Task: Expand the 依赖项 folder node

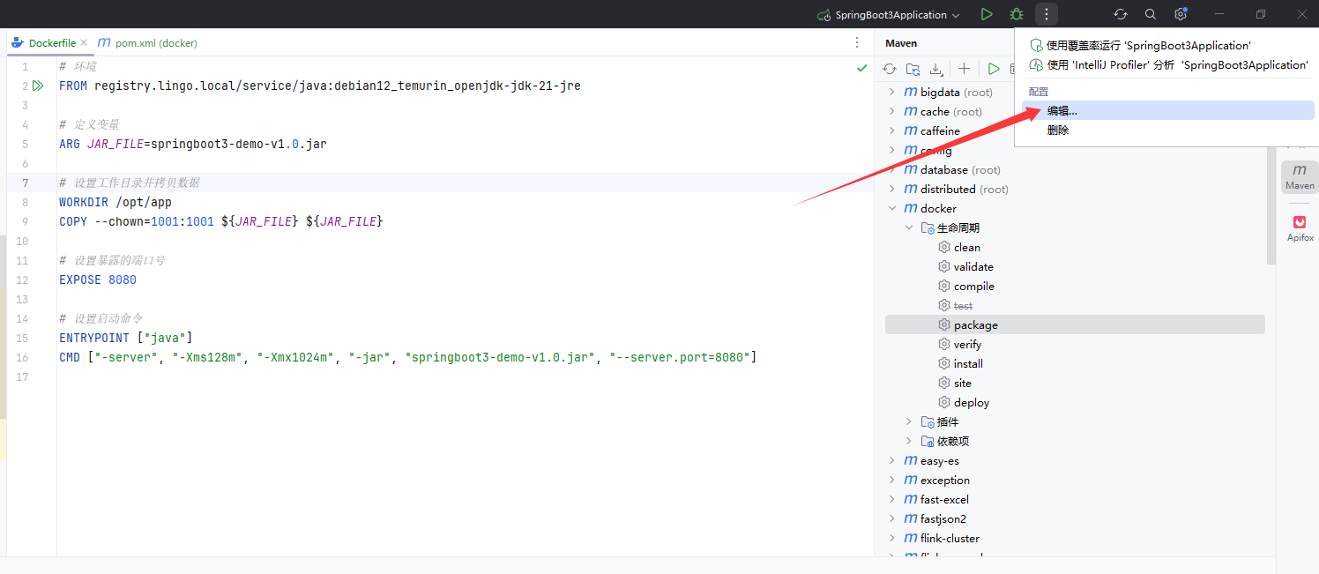Action: (909, 442)
